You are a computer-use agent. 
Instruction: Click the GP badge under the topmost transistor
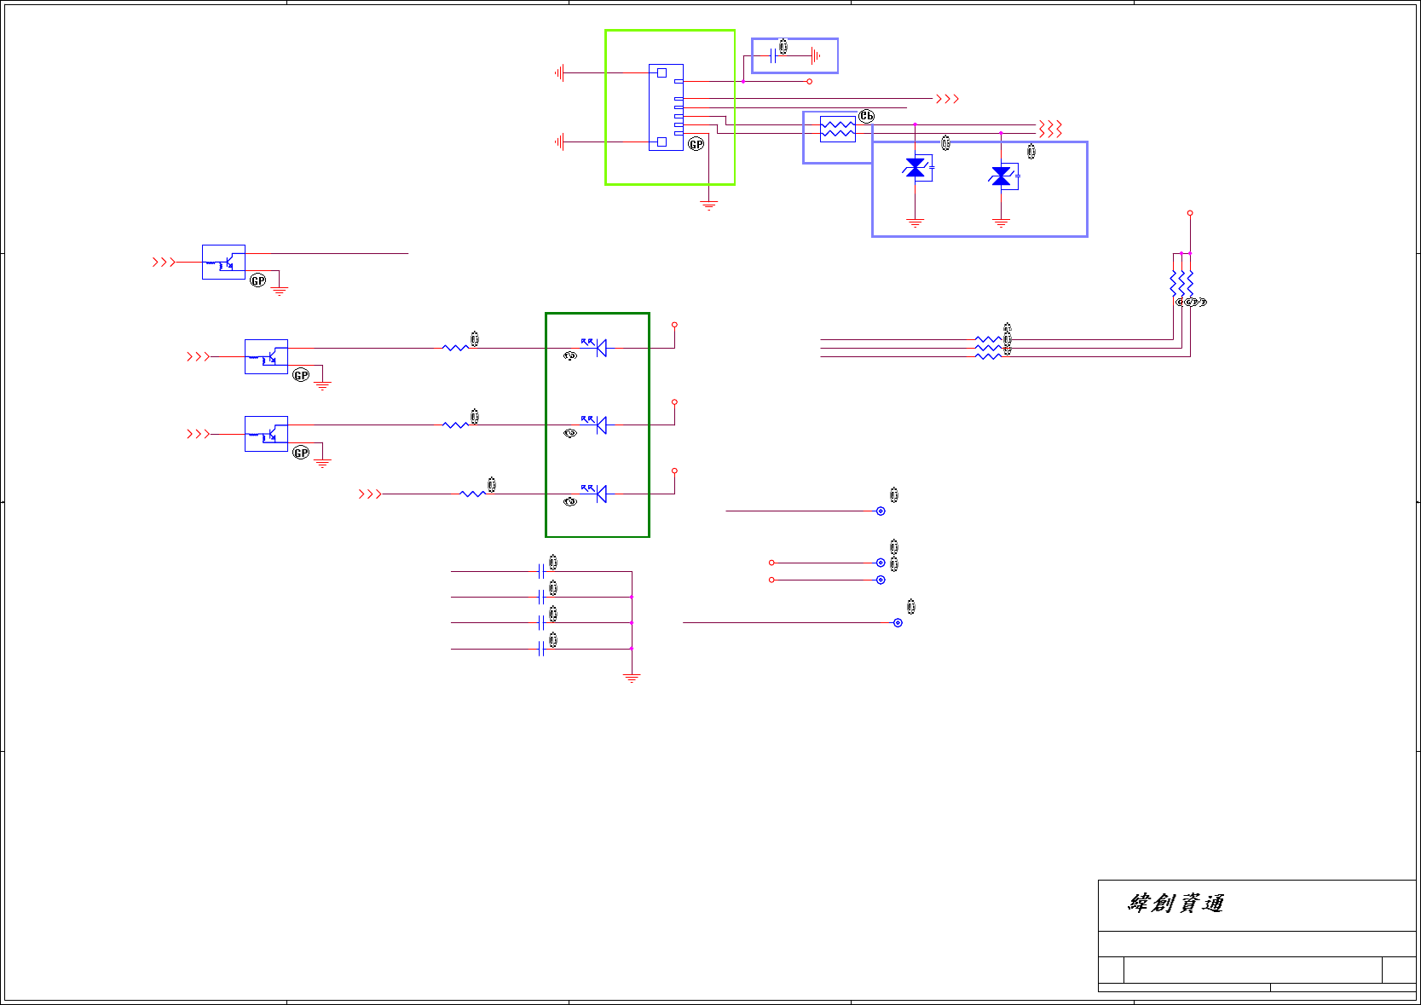(257, 280)
